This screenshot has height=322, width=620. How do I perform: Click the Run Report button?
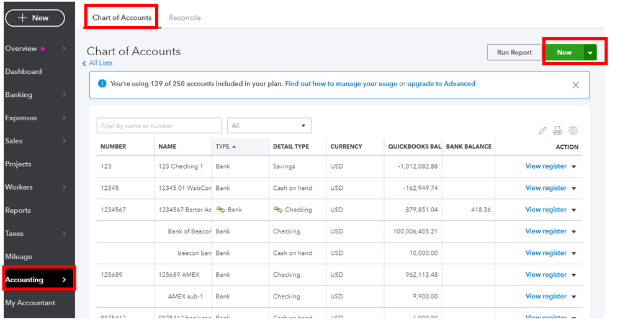tap(514, 53)
